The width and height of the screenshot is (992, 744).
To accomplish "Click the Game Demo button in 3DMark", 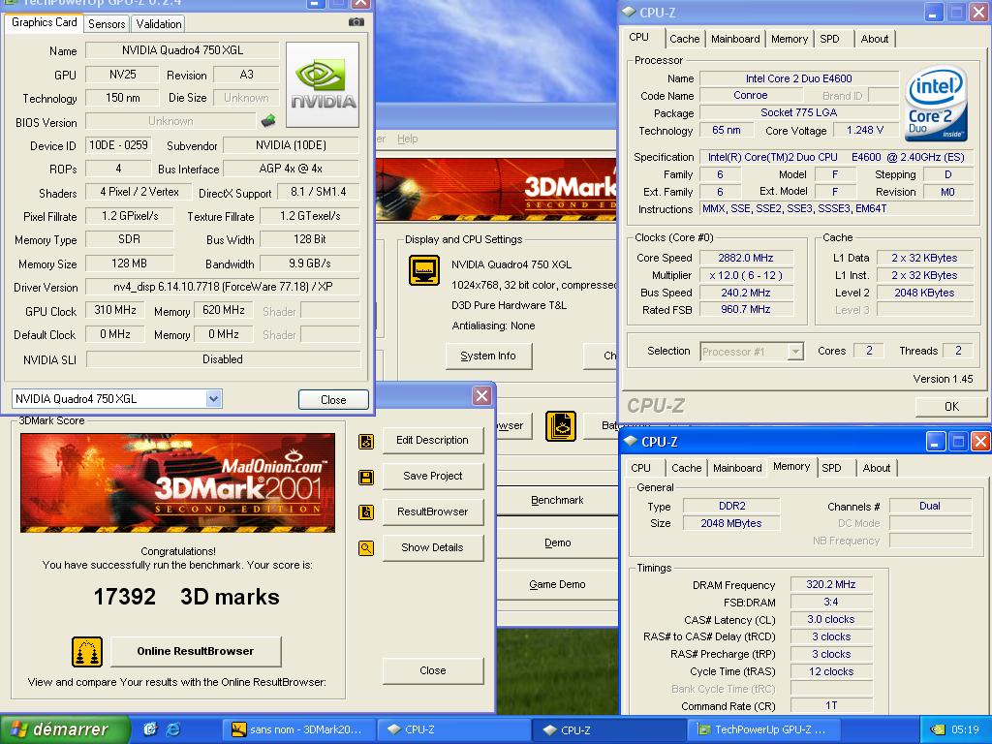I will [557, 585].
